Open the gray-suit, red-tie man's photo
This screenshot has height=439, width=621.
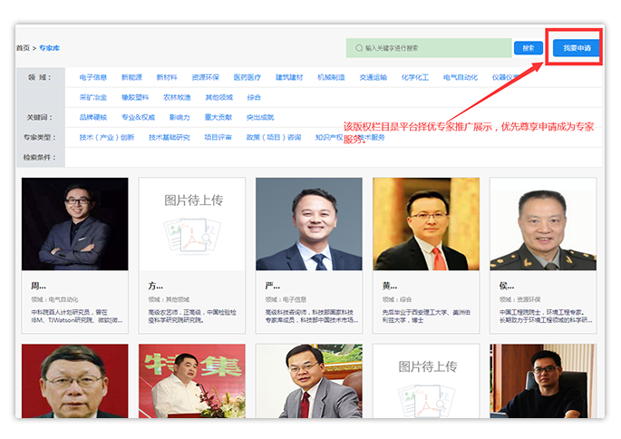tap(309, 381)
